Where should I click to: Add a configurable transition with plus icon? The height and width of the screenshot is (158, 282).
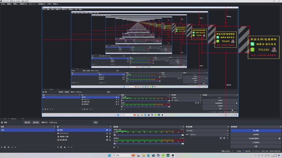[x=221, y=138]
